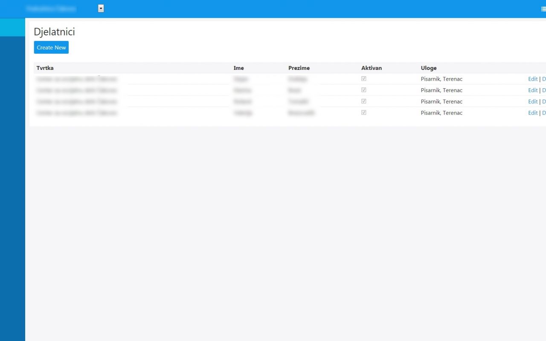
Task: Open the list menu icon in top bar
Action: (x=543, y=9)
